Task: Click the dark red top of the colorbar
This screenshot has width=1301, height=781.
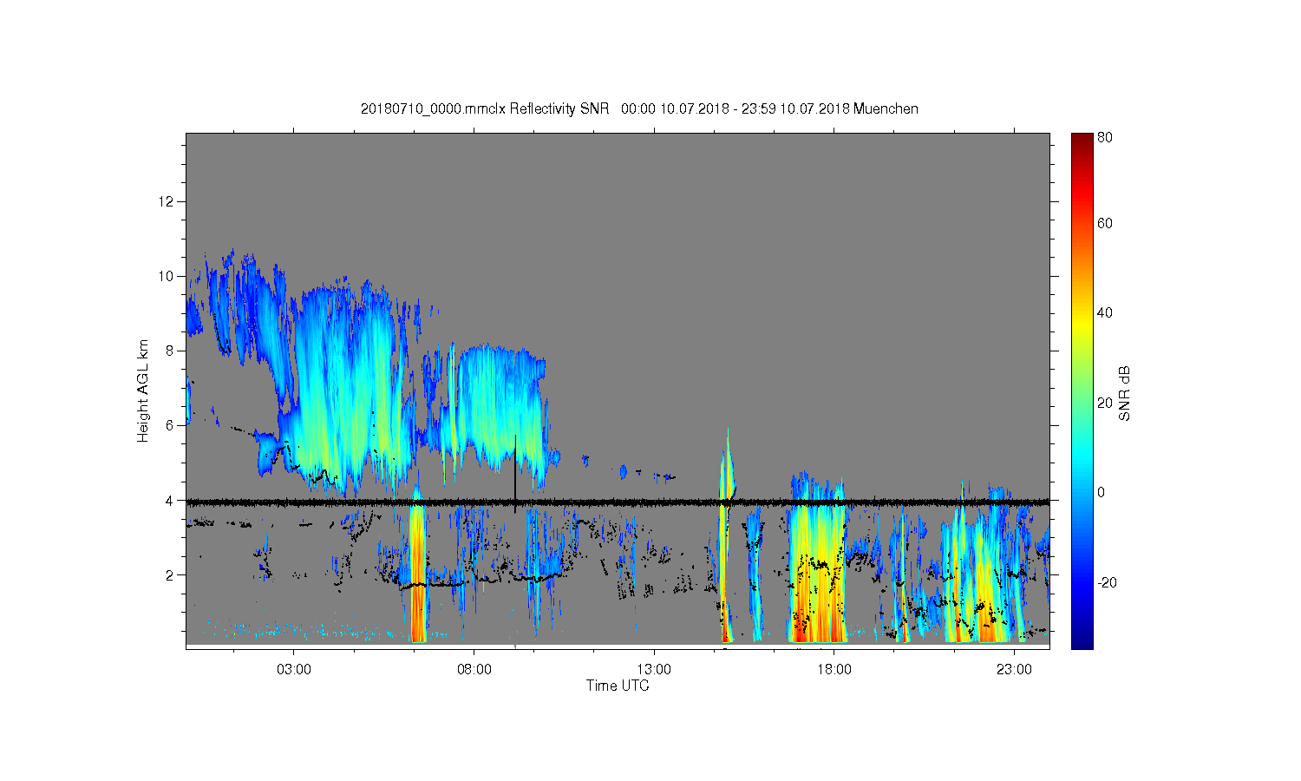Action: tap(1082, 141)
